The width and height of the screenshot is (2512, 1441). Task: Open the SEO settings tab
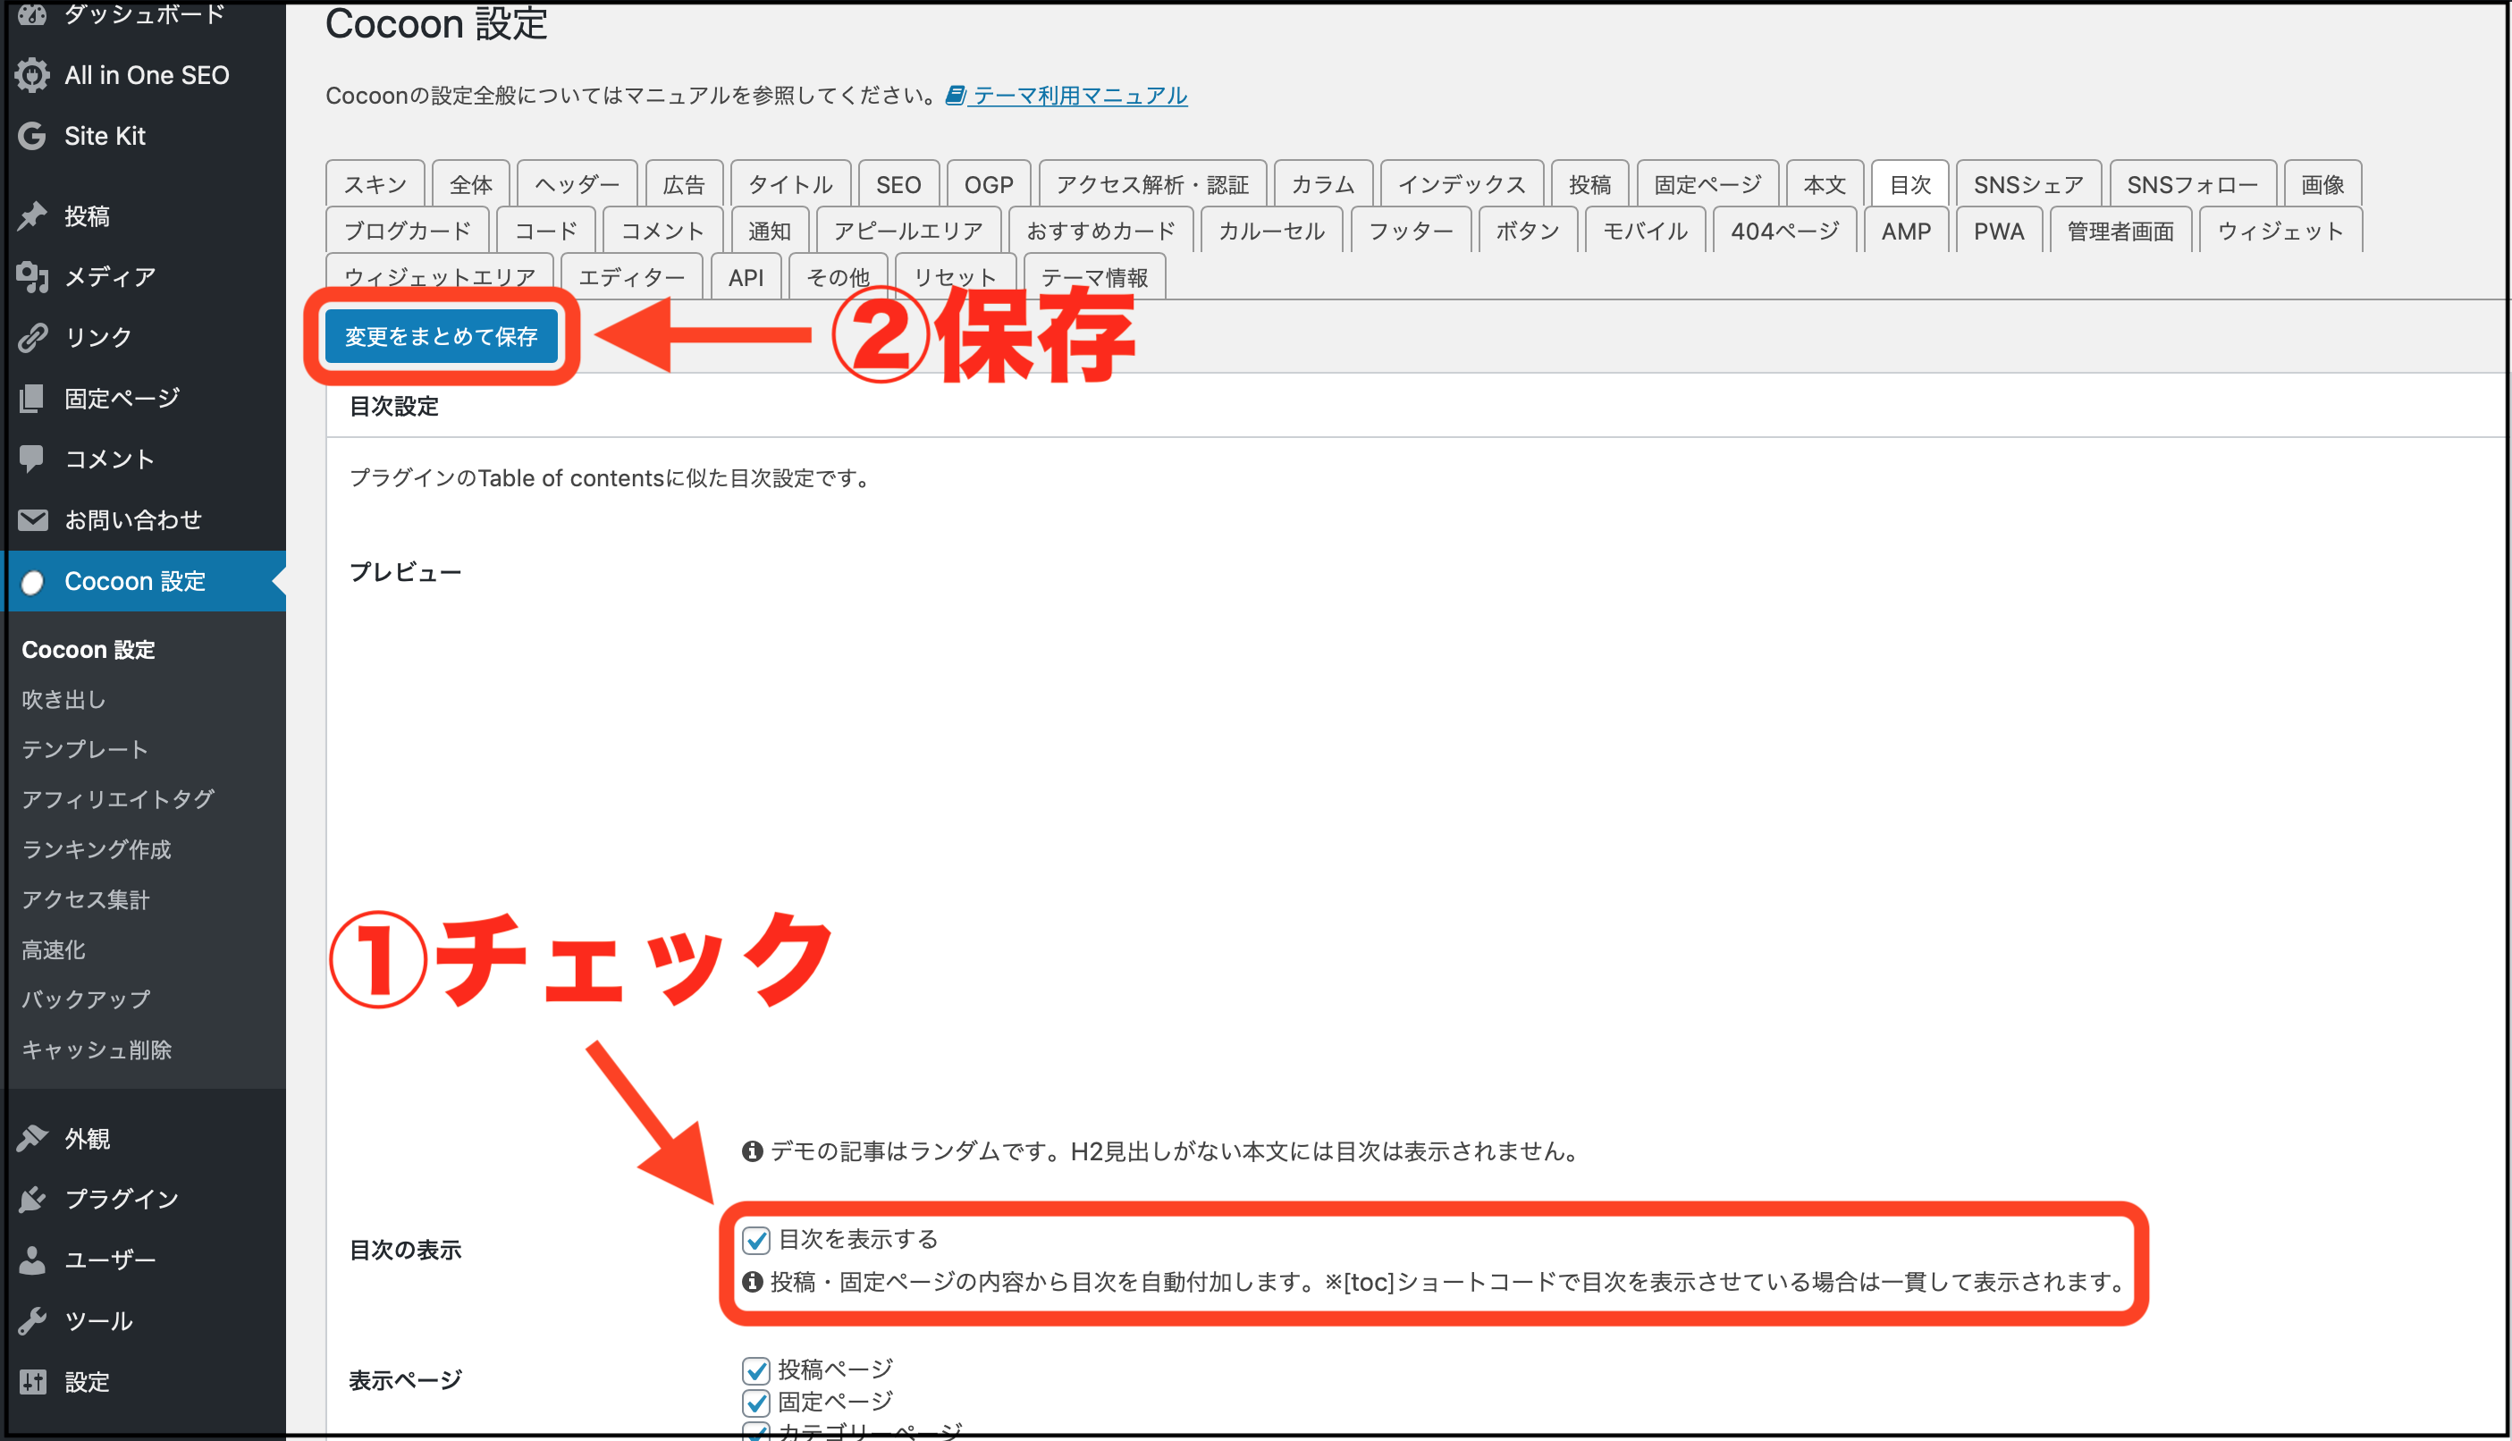click(x=898, y=184)
